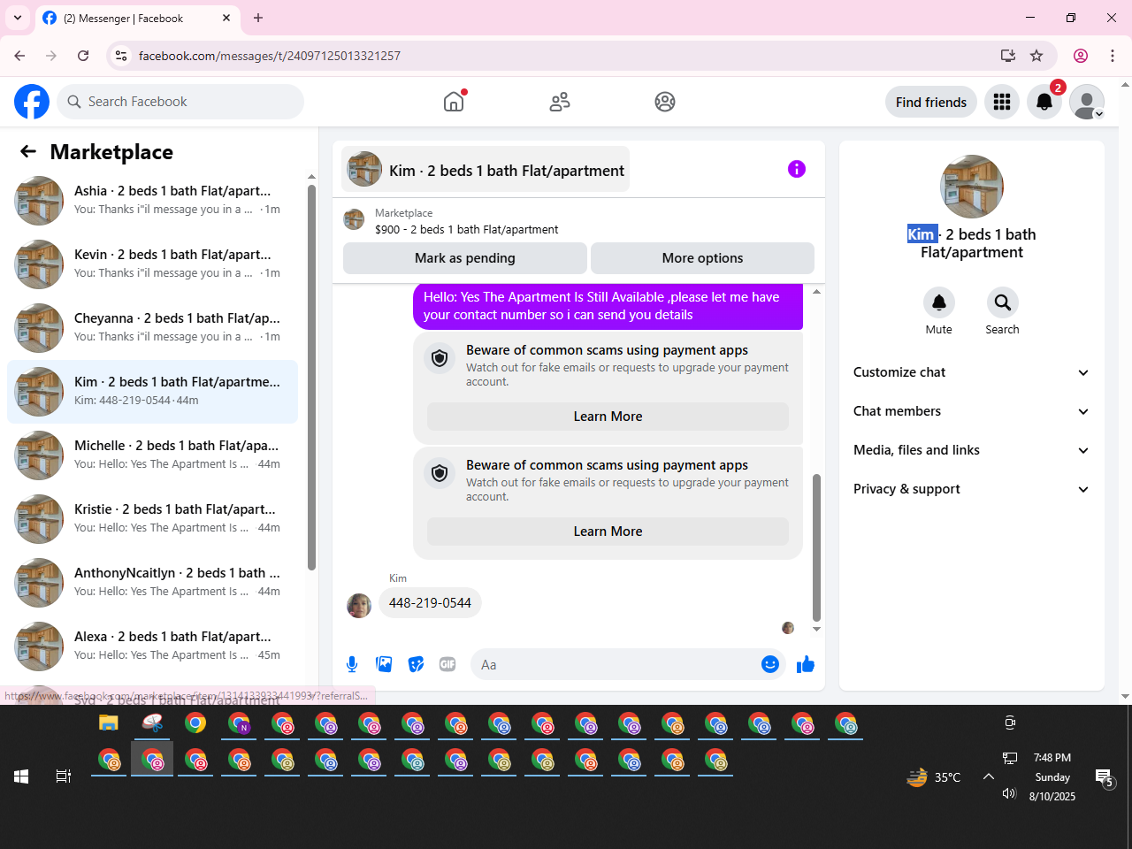
Task: Bookmark this page with the star icon
Action: click(x=1036, y=56)
